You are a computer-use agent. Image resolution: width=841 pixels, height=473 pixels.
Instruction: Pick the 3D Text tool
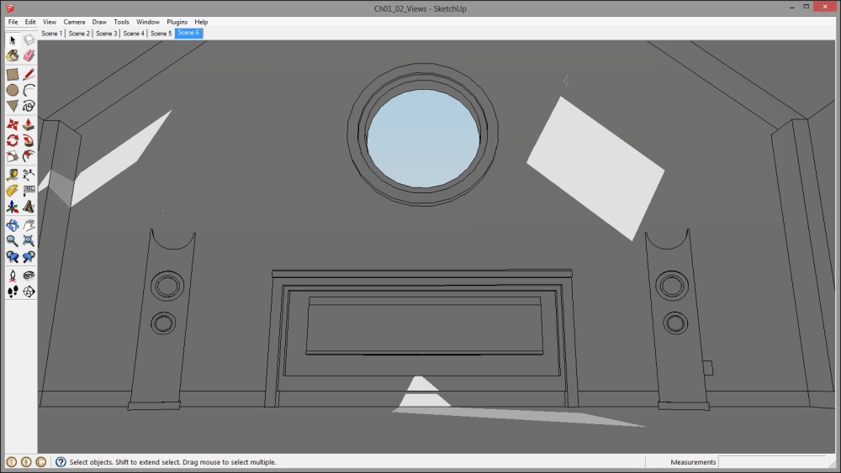coord(29,206)
